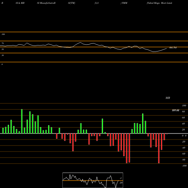Click the RSI axis label '70'
This screenshot has height=188, width=188.
click(3, 43)
